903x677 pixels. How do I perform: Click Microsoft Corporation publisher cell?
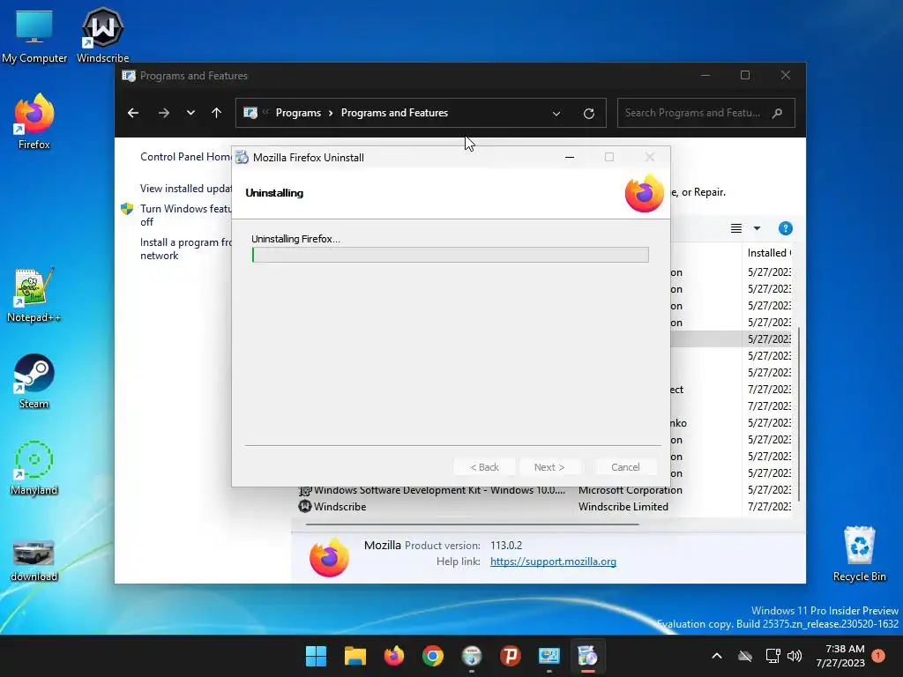point(630,490)
